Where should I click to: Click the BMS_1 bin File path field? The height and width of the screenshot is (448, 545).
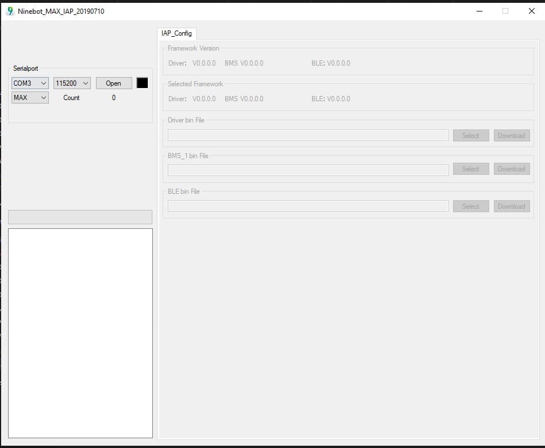(308, 170)
